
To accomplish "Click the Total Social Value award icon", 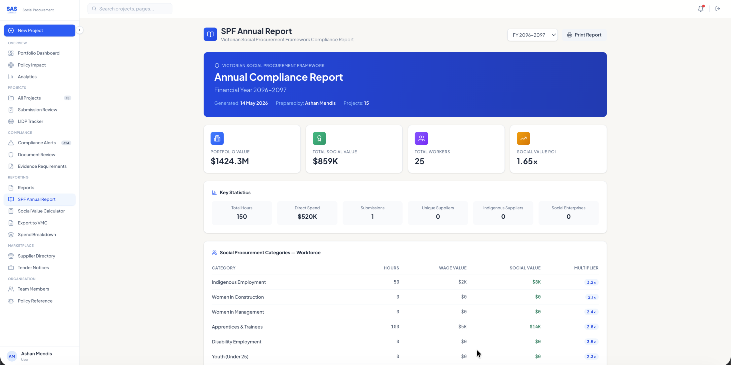I will point(319,138).
